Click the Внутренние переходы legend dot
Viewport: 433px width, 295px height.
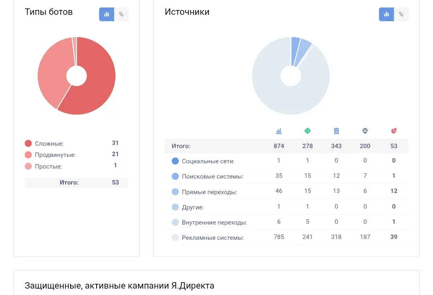[x=175, y=223]
